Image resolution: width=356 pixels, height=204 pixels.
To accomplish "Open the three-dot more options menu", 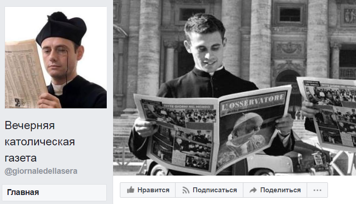I will click(x=317, y=190).
